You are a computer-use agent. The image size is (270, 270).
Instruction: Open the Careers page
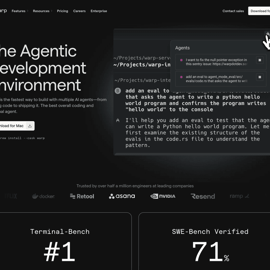pyautogui.click(x=79, y=11)
